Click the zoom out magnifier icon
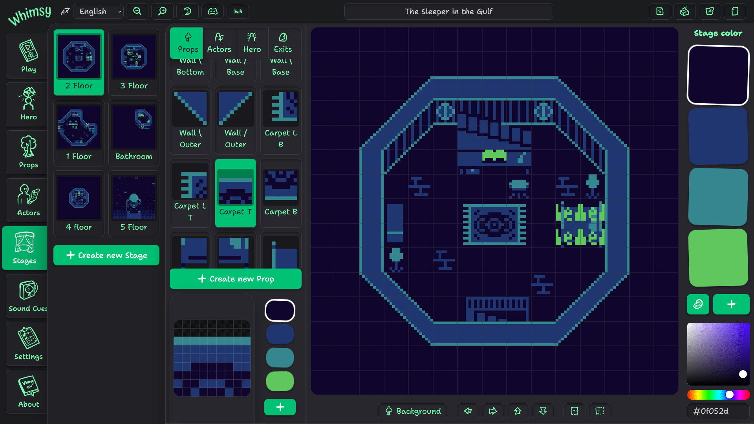 (x=137, y=11)
